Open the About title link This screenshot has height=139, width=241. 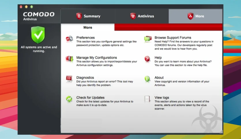click(159, 78)
